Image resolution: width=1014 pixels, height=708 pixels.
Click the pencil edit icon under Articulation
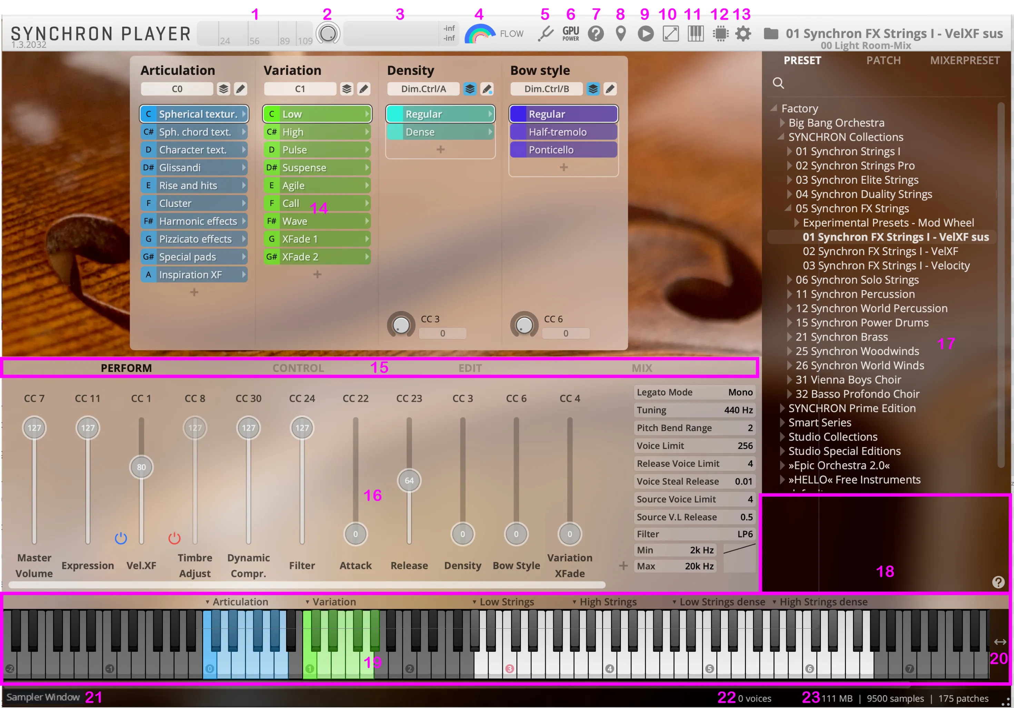point(240,89)
